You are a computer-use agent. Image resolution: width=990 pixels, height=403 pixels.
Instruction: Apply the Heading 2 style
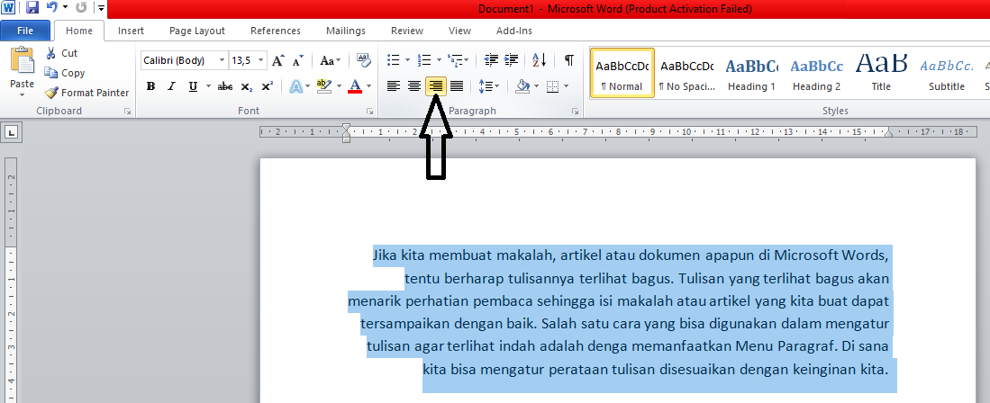(816, 73)
